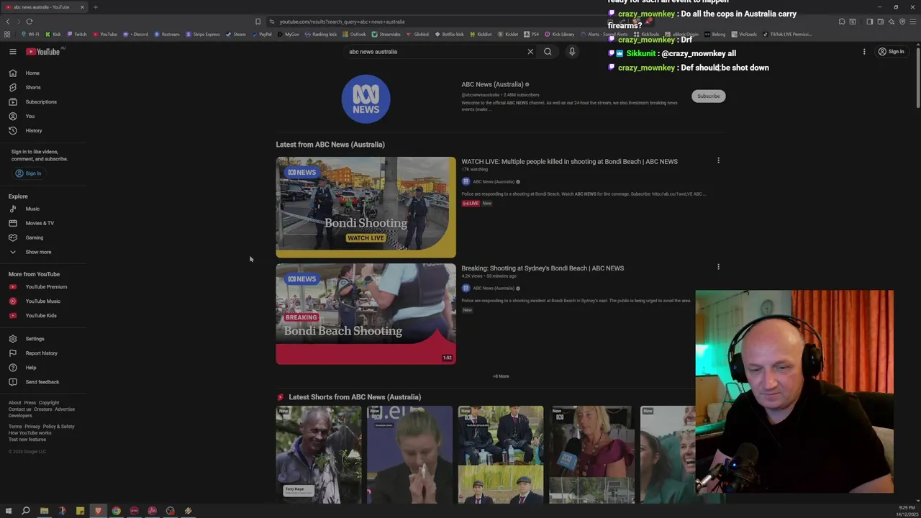Open PayPal bookmark
The height and width of the screenshot is (518, 921).
click(262, 34)
